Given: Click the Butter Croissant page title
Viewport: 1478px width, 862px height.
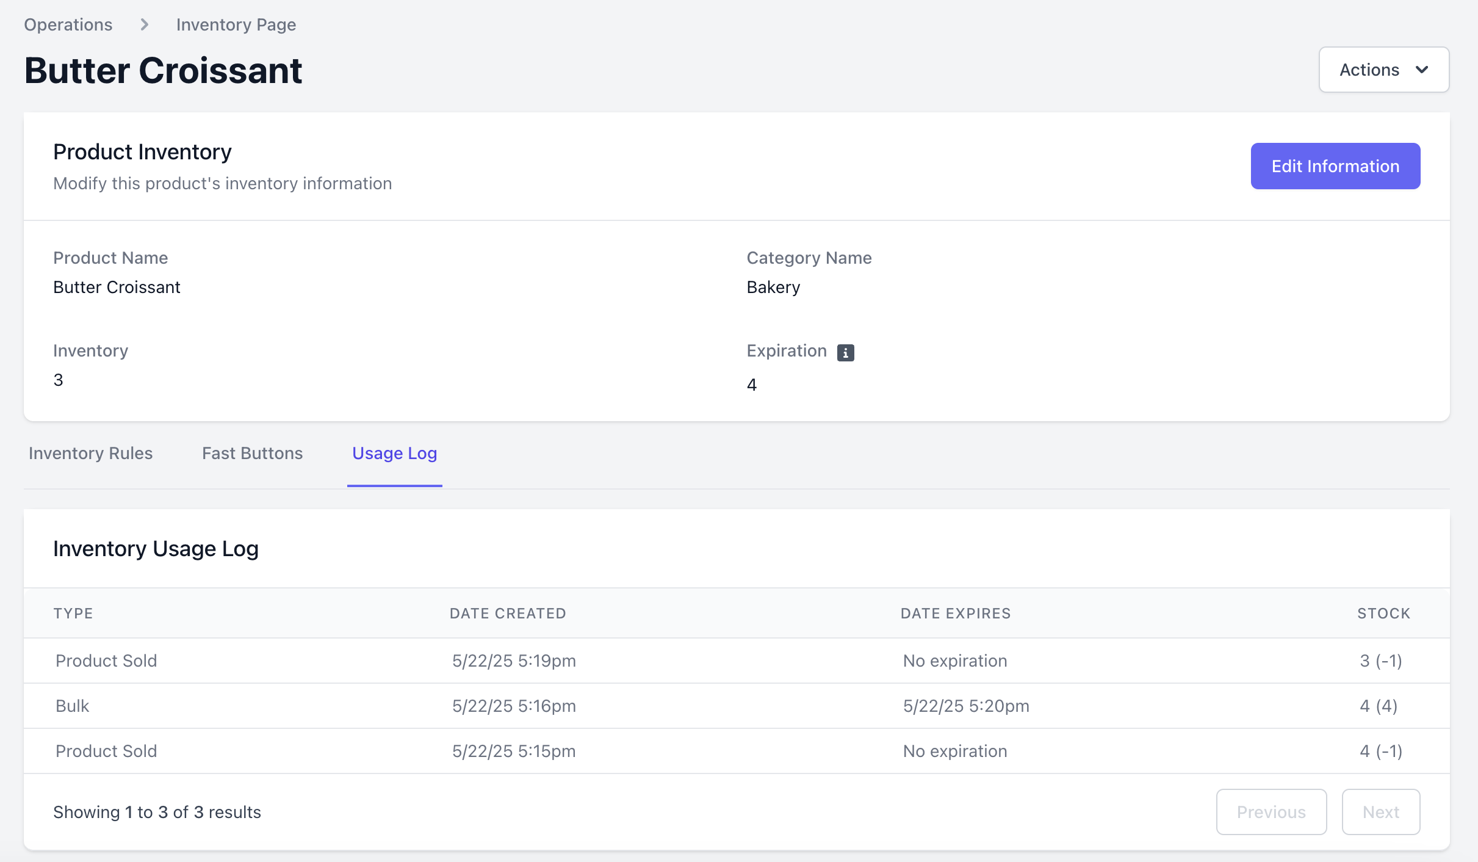Looking at the screenshot, I should (x=163, y=70).
